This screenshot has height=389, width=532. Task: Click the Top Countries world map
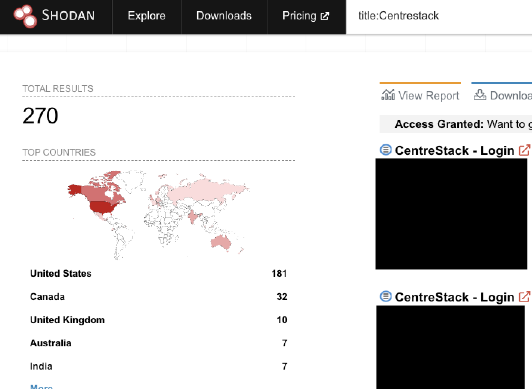click(159, 215)
